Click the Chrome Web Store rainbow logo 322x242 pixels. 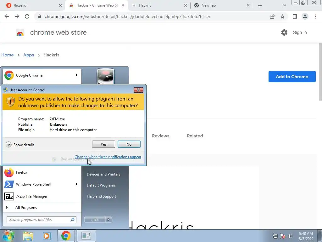(20, 32)
